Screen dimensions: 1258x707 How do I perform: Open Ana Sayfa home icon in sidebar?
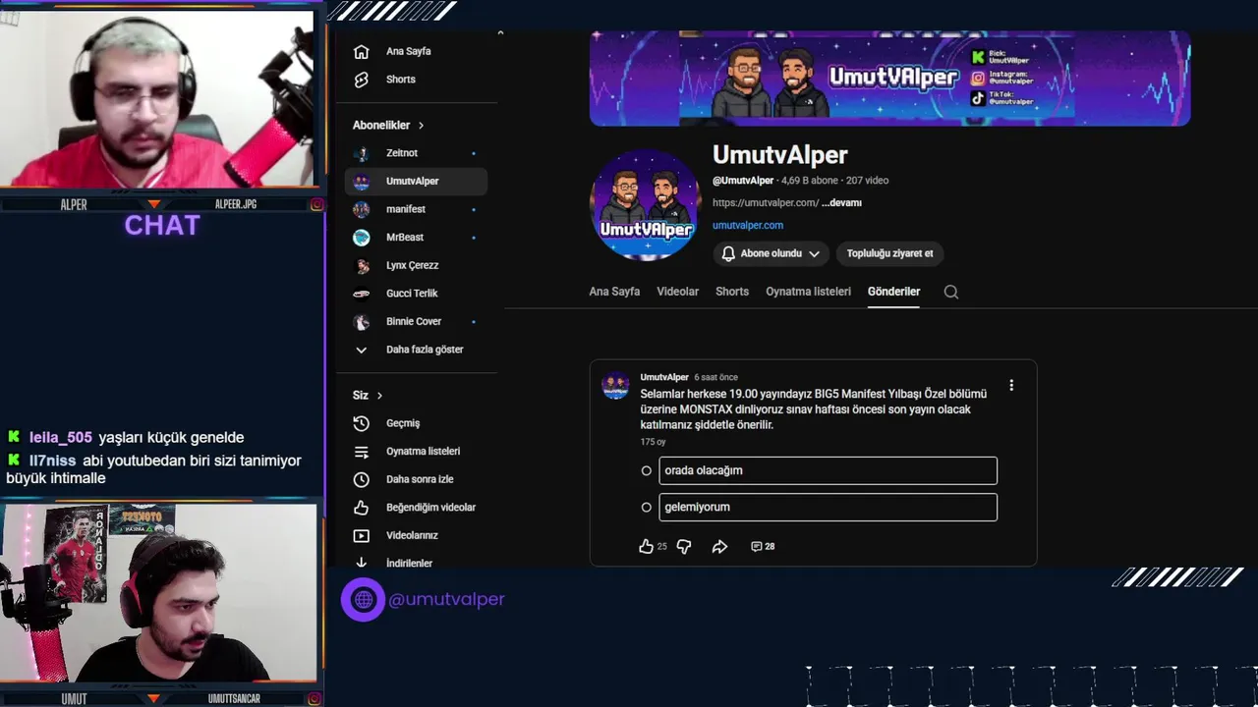coord(362,51)
